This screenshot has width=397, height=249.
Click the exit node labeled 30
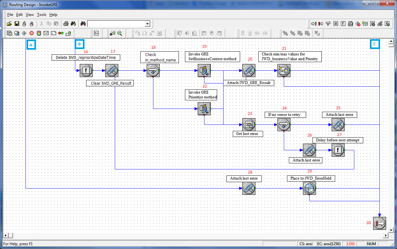(379, 223)
